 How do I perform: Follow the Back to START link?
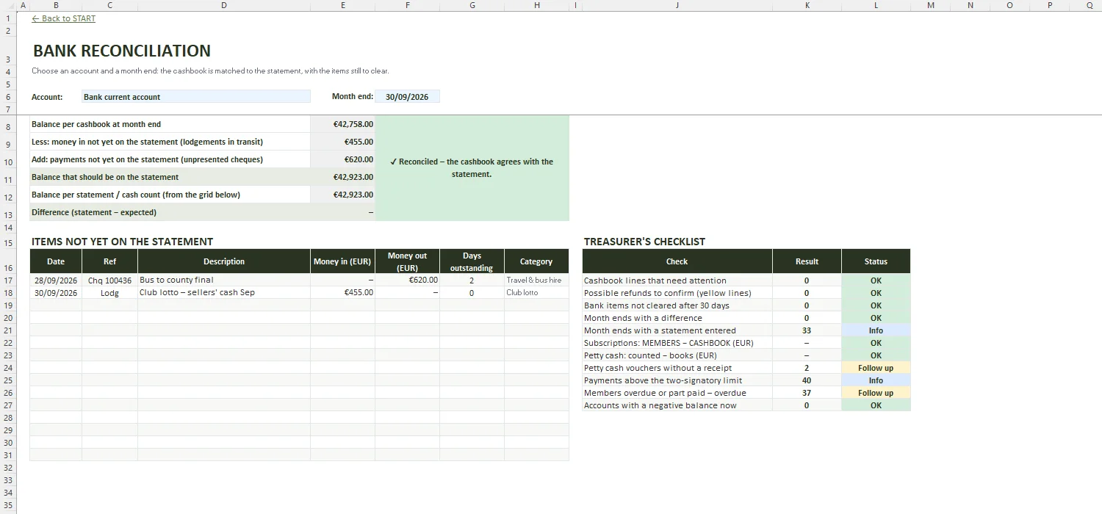pos(63,18)
